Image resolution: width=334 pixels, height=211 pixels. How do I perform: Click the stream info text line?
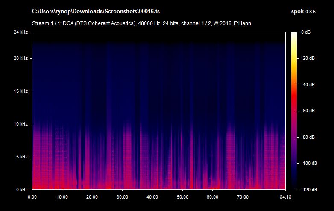click(141, 23)
